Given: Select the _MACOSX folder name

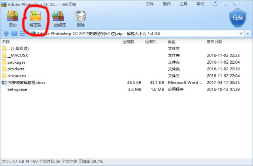Looking at the screenshot, I should click(x=18, y=55).
